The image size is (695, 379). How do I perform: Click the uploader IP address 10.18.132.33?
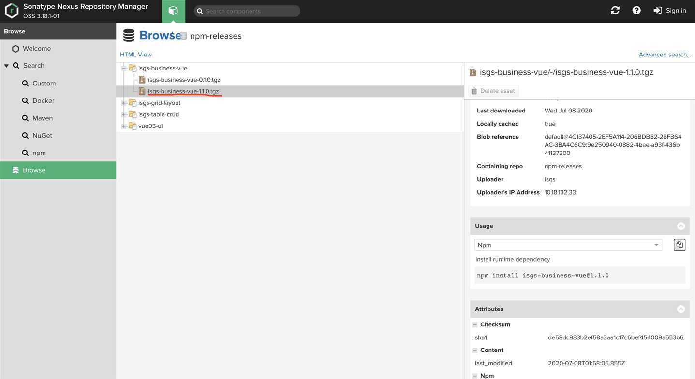tap(560, 192)
